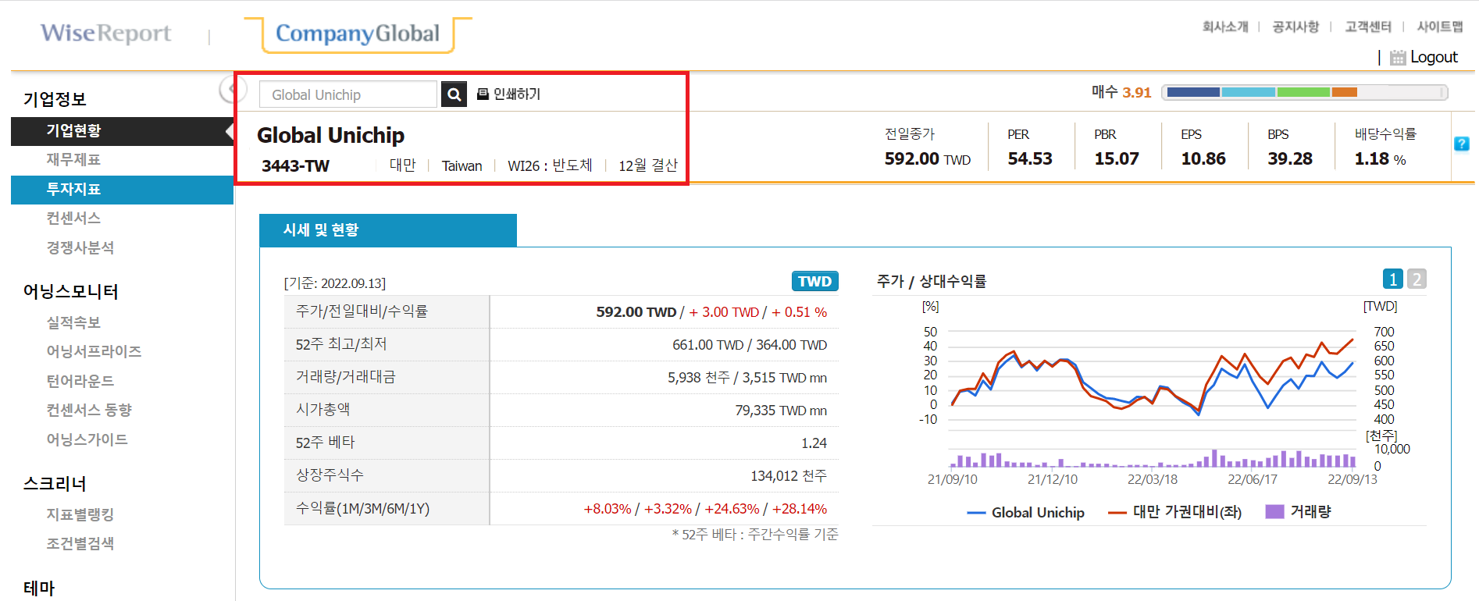Open 어닝서프라이즈 in sidebar
The image size is (1479, 601).
[x=94, y=351]
